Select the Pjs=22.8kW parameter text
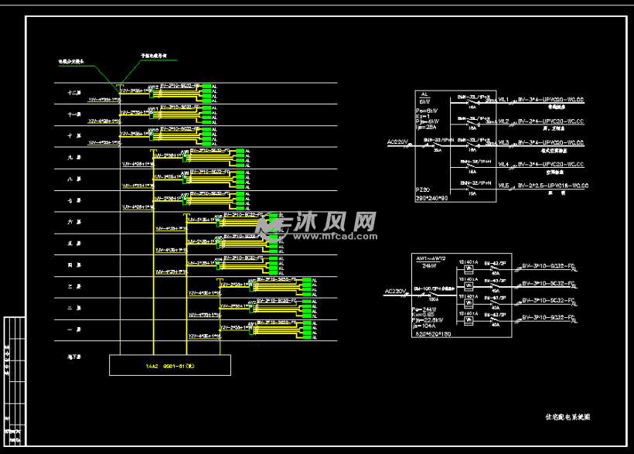The height and width of the screenshot is (454, 634). (428, 320)
